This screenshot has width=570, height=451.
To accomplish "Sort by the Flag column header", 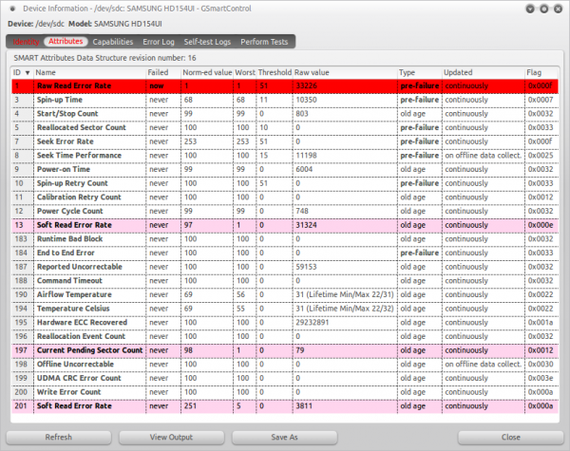I will point(541,72).
